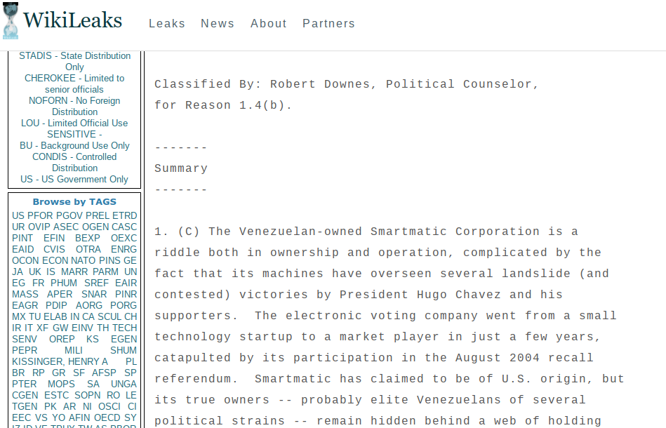Open the AORG tag
666x428 pixels.
(88, 305)
